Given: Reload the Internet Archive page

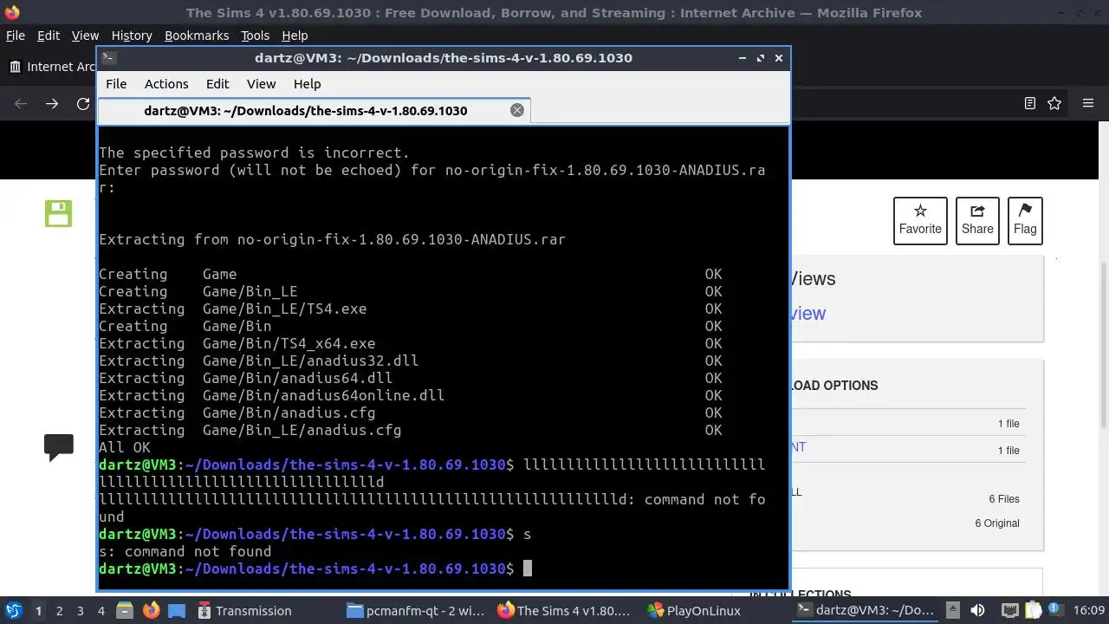Looking at the screenshot, I should click(83, 103).
